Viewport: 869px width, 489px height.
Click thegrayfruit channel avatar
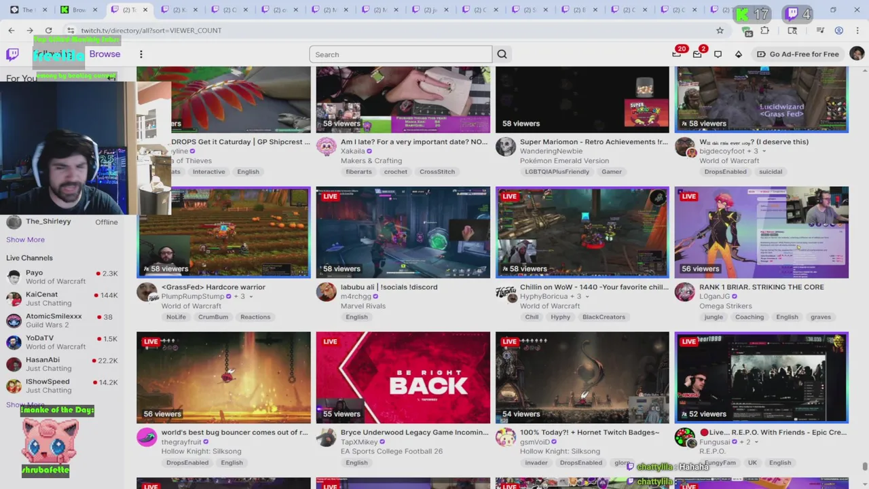147,437
